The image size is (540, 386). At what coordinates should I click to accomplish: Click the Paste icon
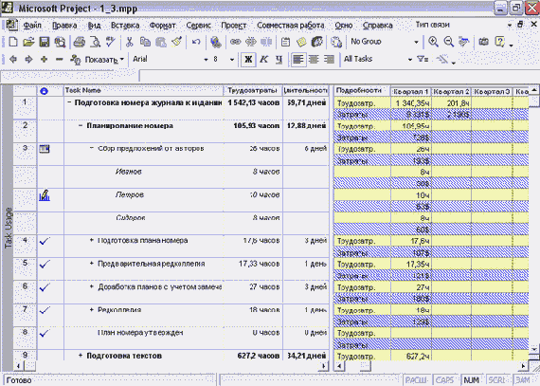pos(161,42)
